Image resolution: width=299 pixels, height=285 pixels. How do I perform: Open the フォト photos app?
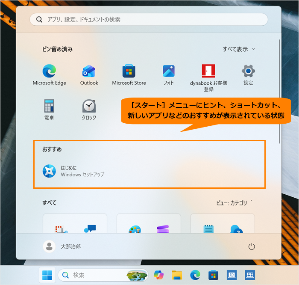tap(169, 75)
